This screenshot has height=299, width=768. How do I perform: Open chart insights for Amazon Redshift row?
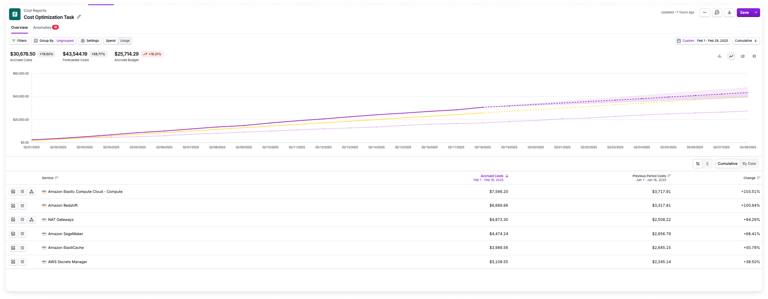pyautogui.click(x=13, y=206)
